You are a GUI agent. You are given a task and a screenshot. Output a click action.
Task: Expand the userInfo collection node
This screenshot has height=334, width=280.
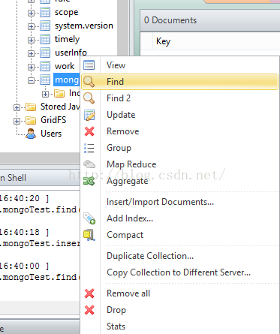31,53
